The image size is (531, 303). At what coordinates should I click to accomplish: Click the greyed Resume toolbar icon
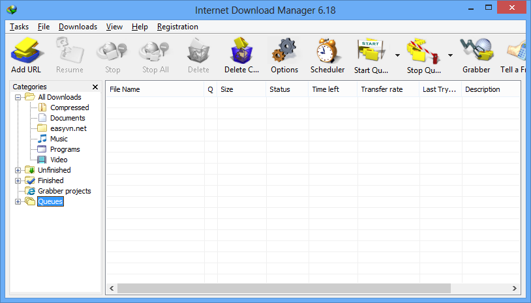pos(70,50)
